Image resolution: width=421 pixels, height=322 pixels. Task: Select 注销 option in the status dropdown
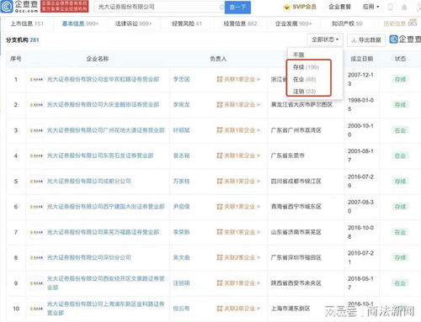(x=304, y=92)
